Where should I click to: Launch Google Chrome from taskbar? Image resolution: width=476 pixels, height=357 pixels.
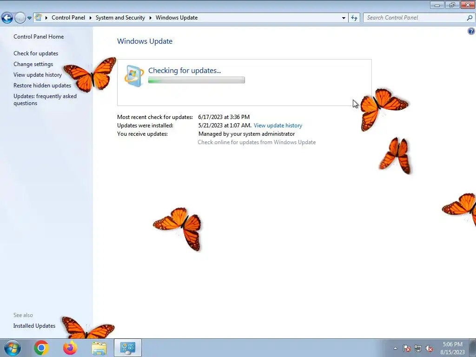pos(41,348)
